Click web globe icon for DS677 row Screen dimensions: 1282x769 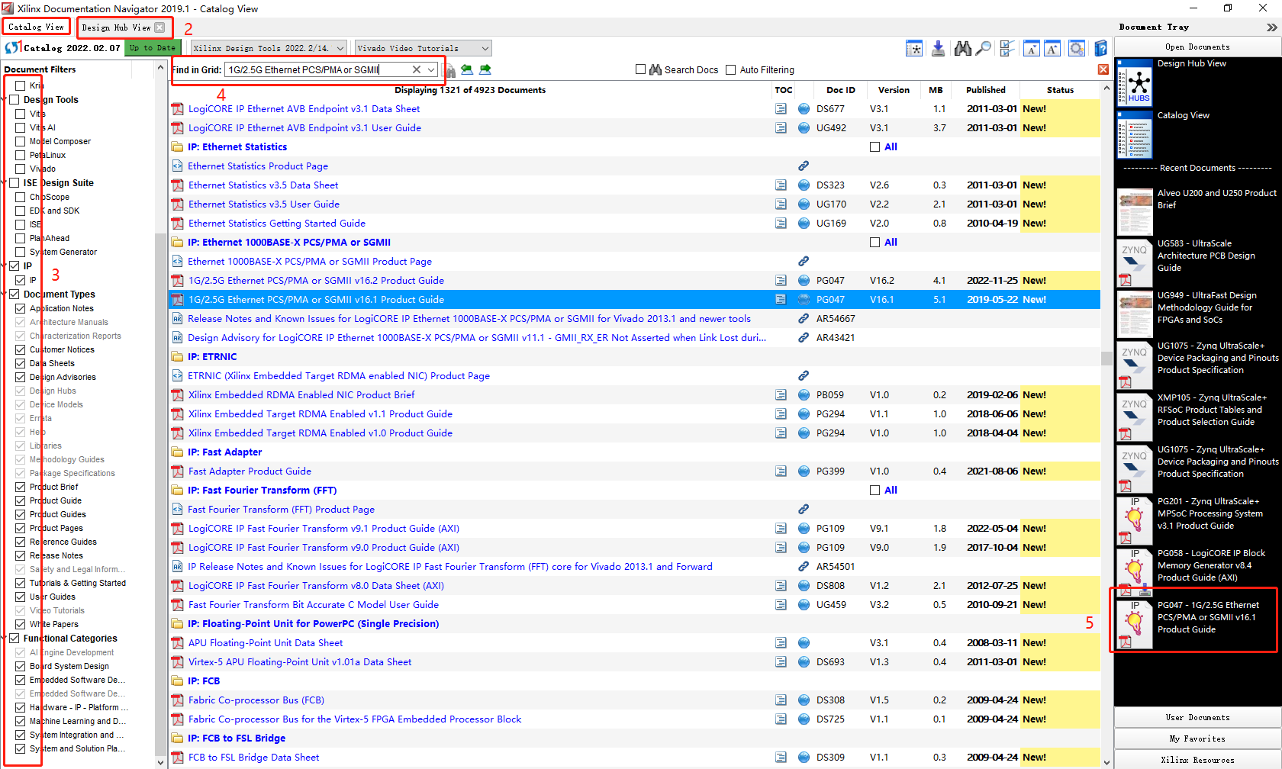(x=804, y=109)
